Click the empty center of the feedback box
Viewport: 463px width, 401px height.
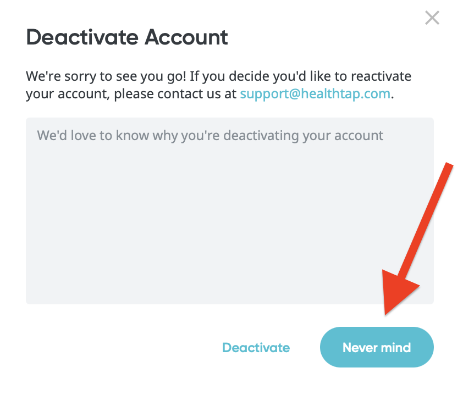229,214
